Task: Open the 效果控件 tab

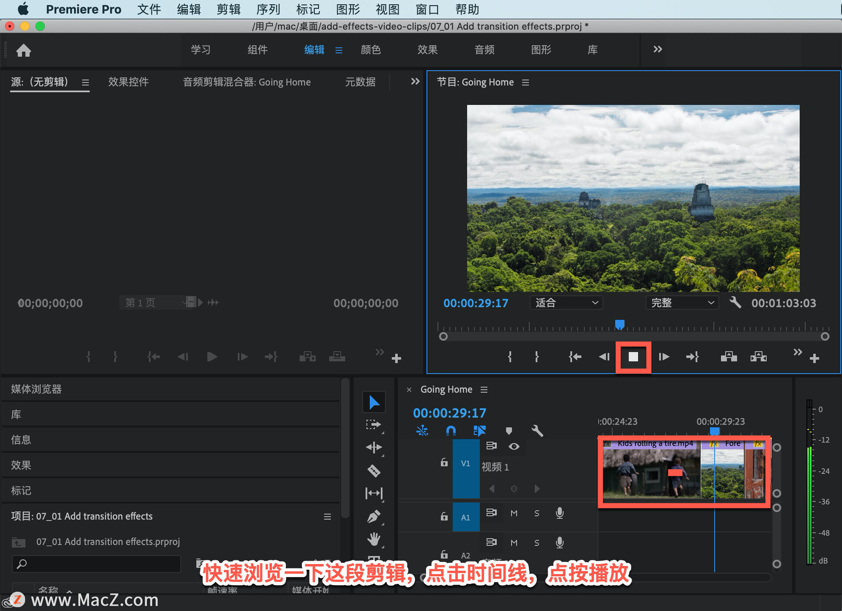Action: (x=128, y=82)
